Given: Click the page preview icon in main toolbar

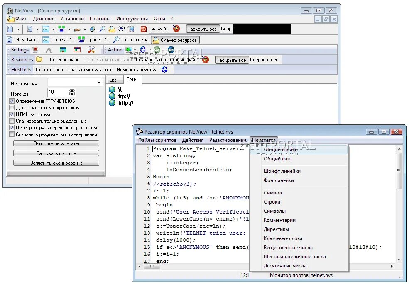Looking at the screenshot, I should 30,29.
